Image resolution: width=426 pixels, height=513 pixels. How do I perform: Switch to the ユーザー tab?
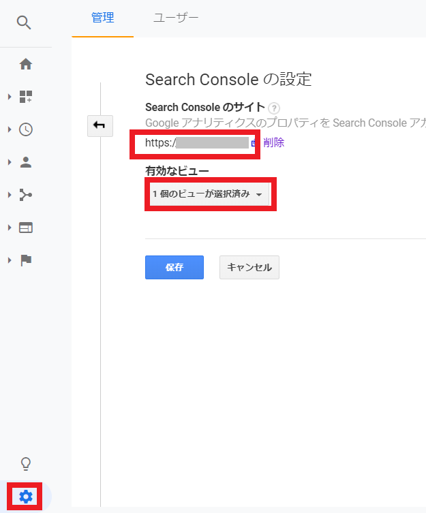tap(176, 18)
